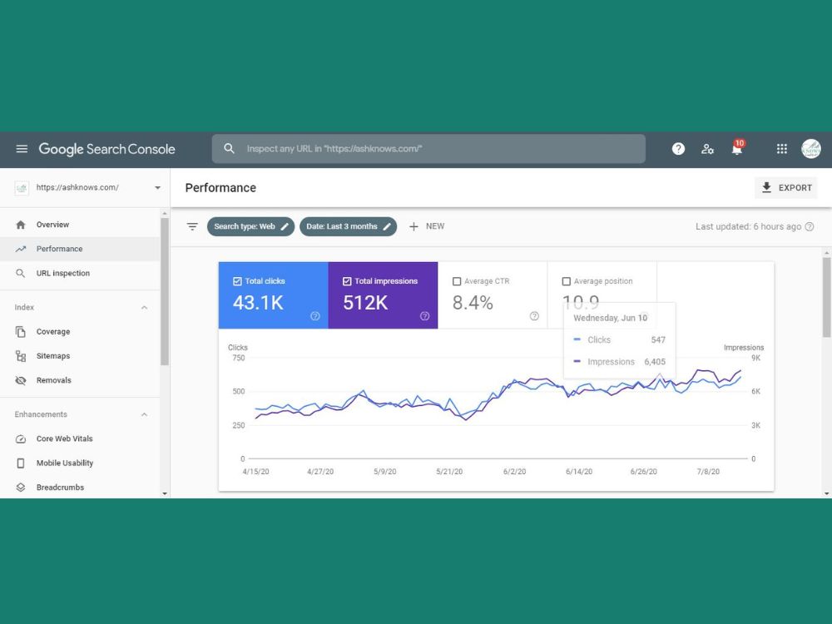Click the Overview home icon
The image size is (832, 624).
click(21, 225)
